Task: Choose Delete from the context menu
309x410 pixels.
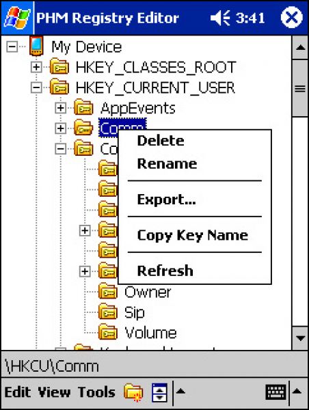Action: click(x=161, y=141)
